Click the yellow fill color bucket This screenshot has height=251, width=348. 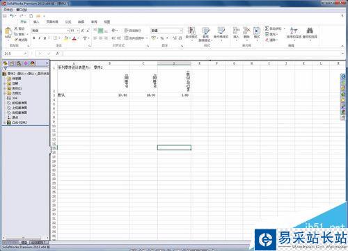click(66, 38)
